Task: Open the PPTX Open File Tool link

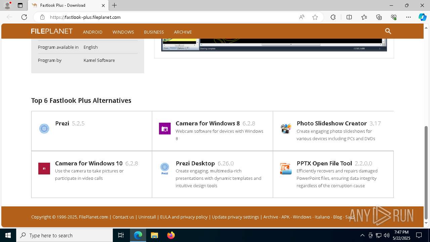Action: [324, 163]
